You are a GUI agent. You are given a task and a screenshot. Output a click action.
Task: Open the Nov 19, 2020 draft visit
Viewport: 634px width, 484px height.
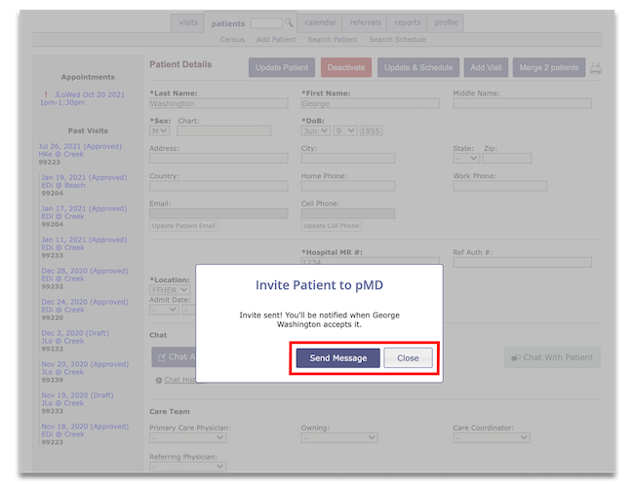click(78, 399)
